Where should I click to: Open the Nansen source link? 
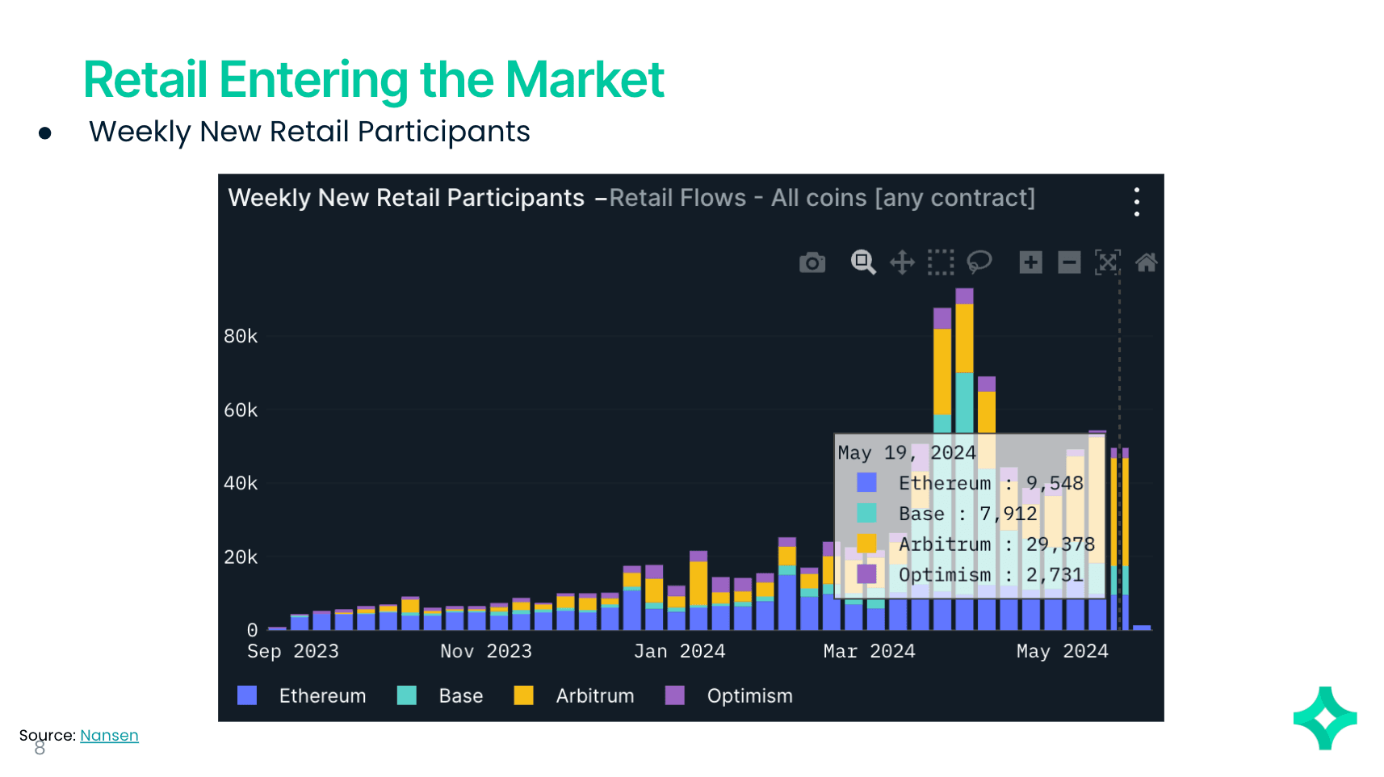tap(109, 736)
